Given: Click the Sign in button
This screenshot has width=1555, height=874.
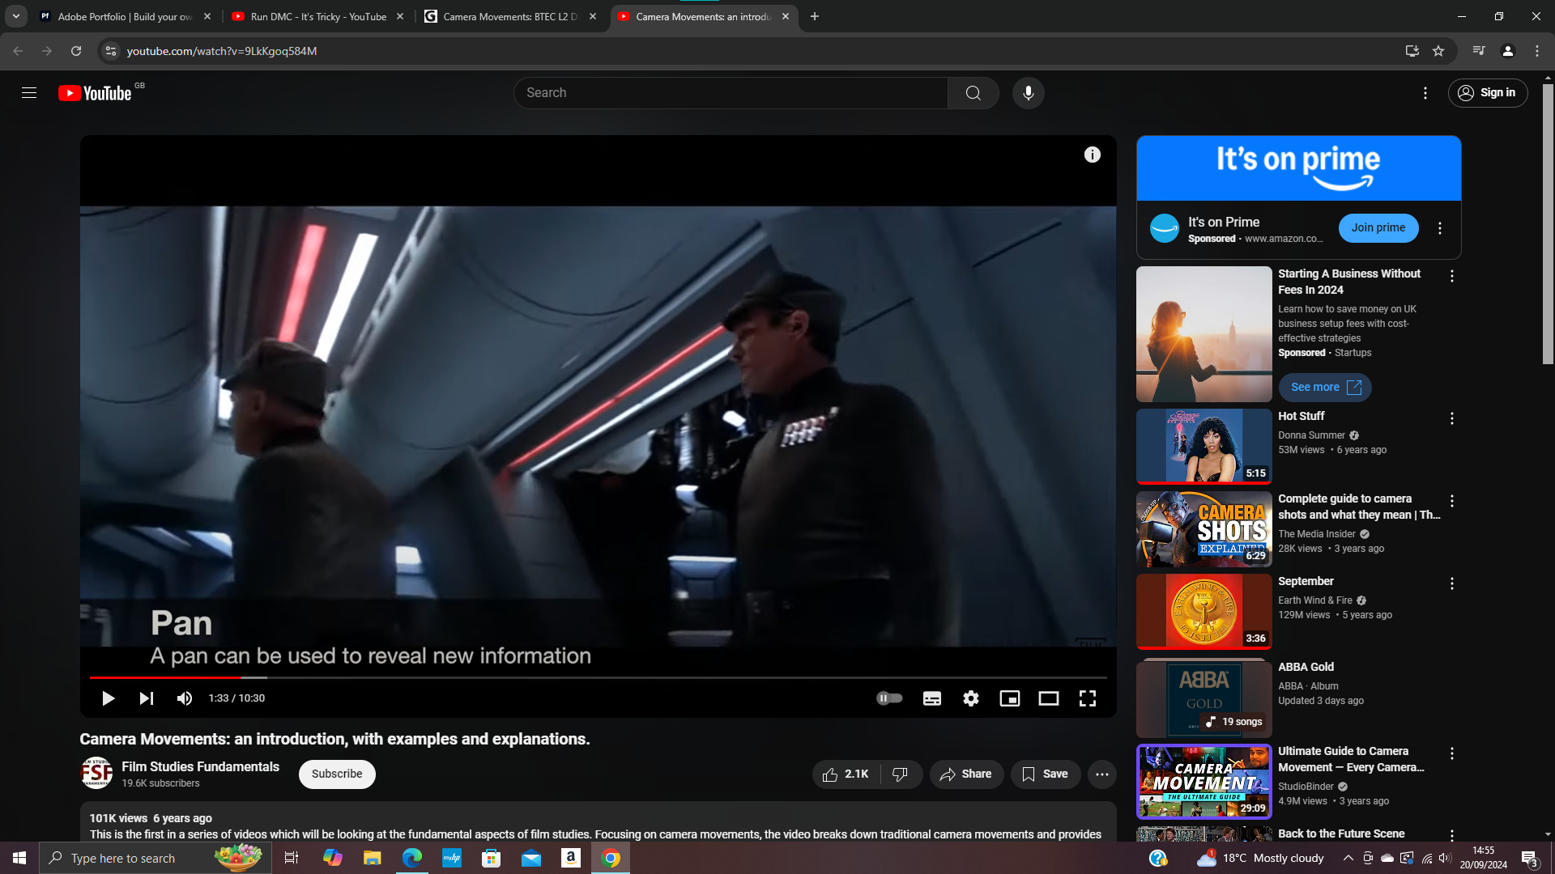Looking at the screenshot, I should (1487, 93).
